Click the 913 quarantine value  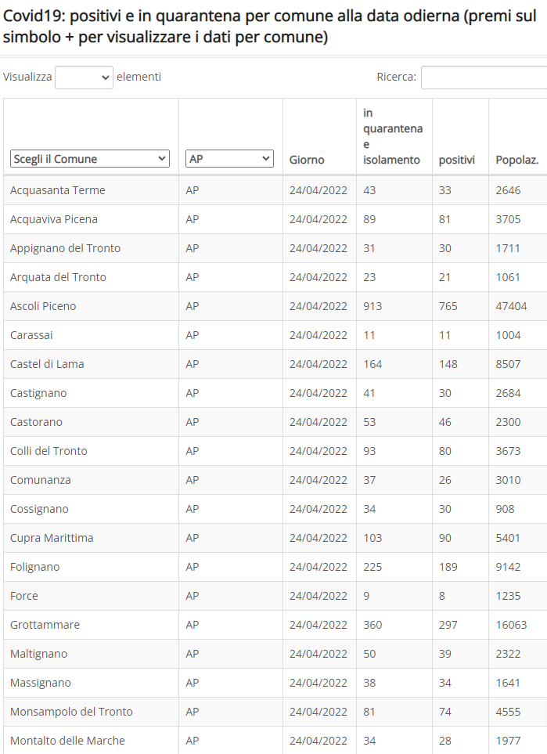(x=372, y=306)
